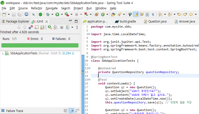The width and height of the screenshot is (199, 114).
Task: Click JUnit Next Failed Test down arrow
Action: click(x=19, y=27)
